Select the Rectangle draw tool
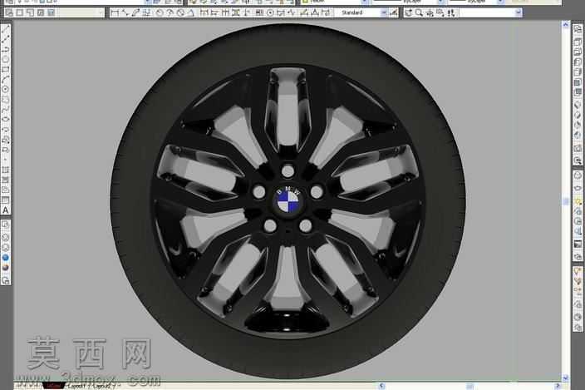Screen dimensions: 585x390 [5, 69]
